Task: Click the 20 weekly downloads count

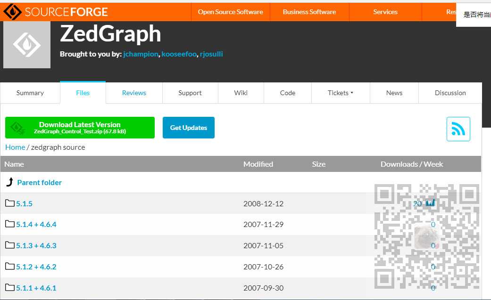Action: pos(417,203)
